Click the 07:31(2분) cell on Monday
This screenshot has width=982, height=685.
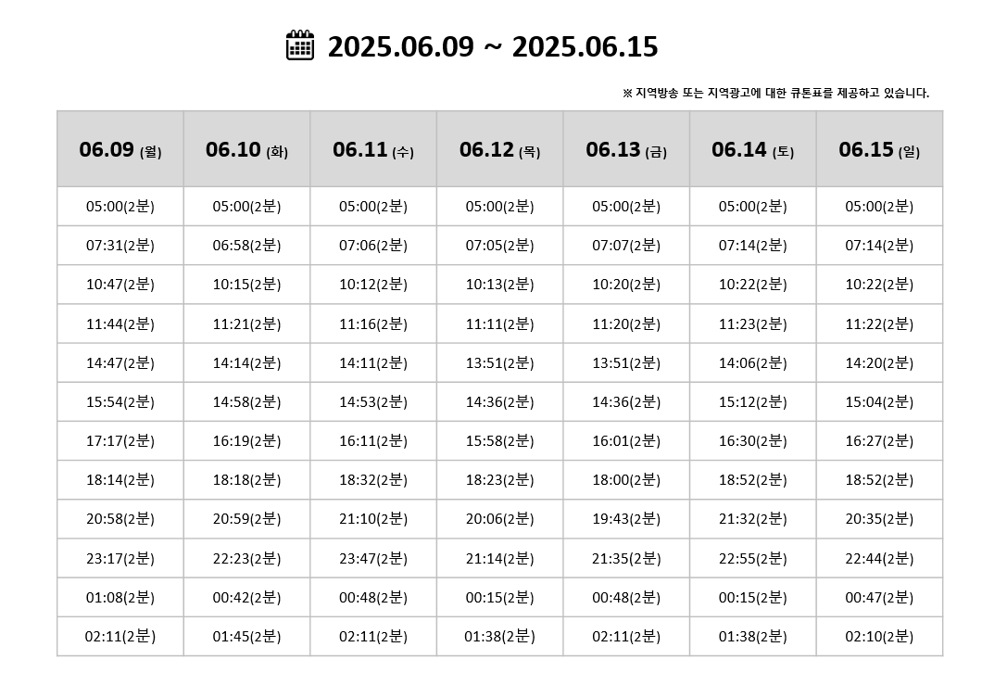(x=120, y=246)
